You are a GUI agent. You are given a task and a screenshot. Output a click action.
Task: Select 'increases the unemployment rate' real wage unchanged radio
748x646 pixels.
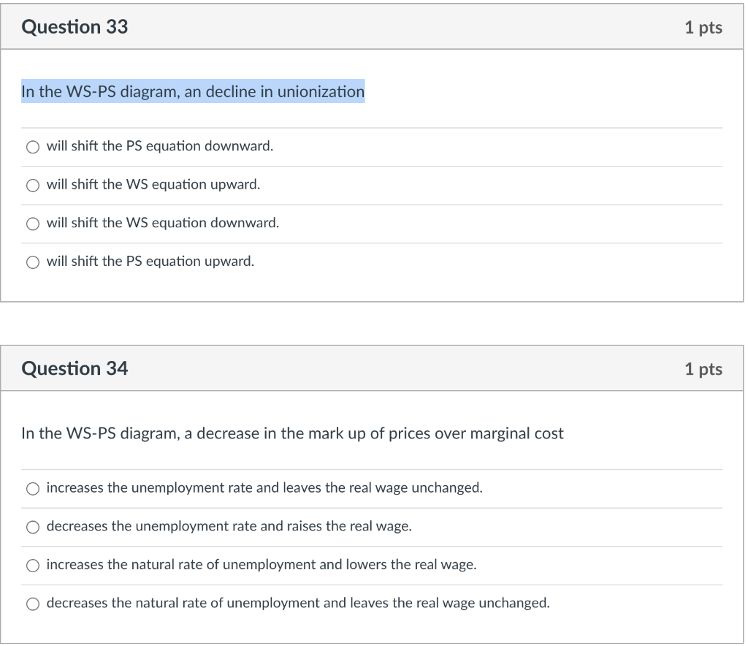32,489
